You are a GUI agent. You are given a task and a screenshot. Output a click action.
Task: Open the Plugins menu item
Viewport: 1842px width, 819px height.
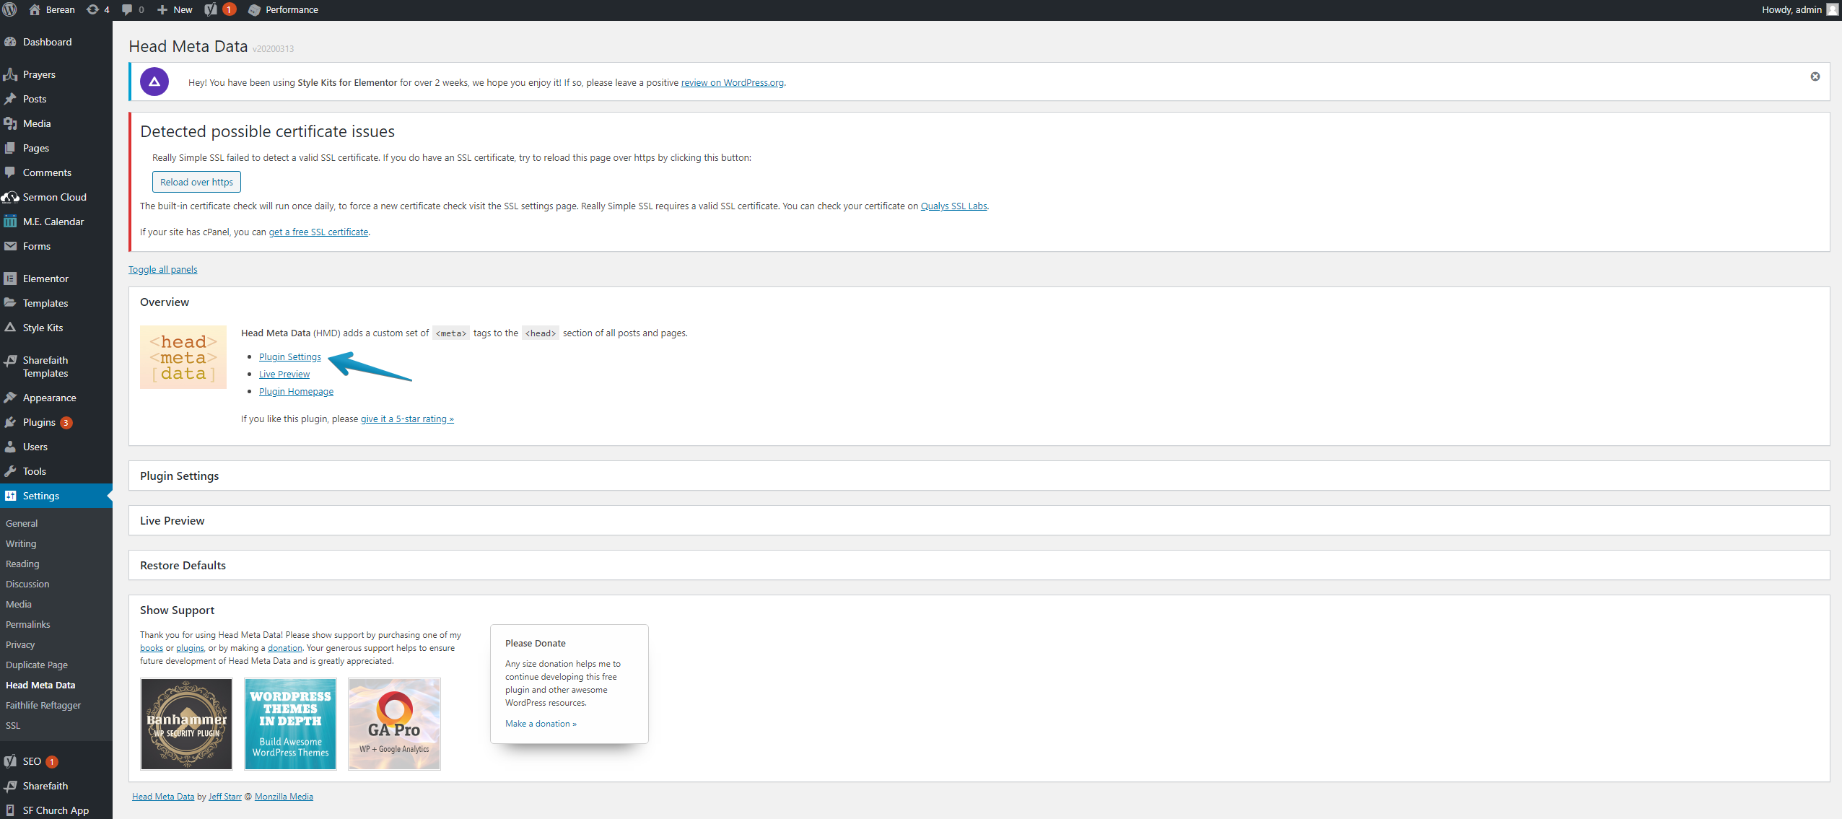pos(39,423)
